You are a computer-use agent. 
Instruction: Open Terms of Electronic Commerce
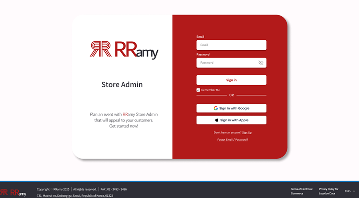click(x=302, y=191)
